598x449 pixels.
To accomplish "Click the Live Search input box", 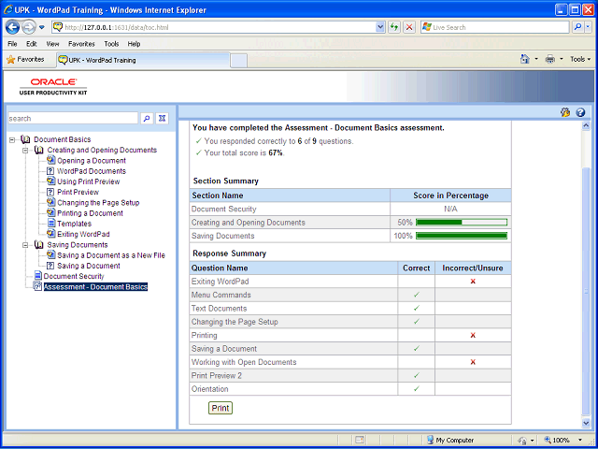I will [x=500, y=27].
